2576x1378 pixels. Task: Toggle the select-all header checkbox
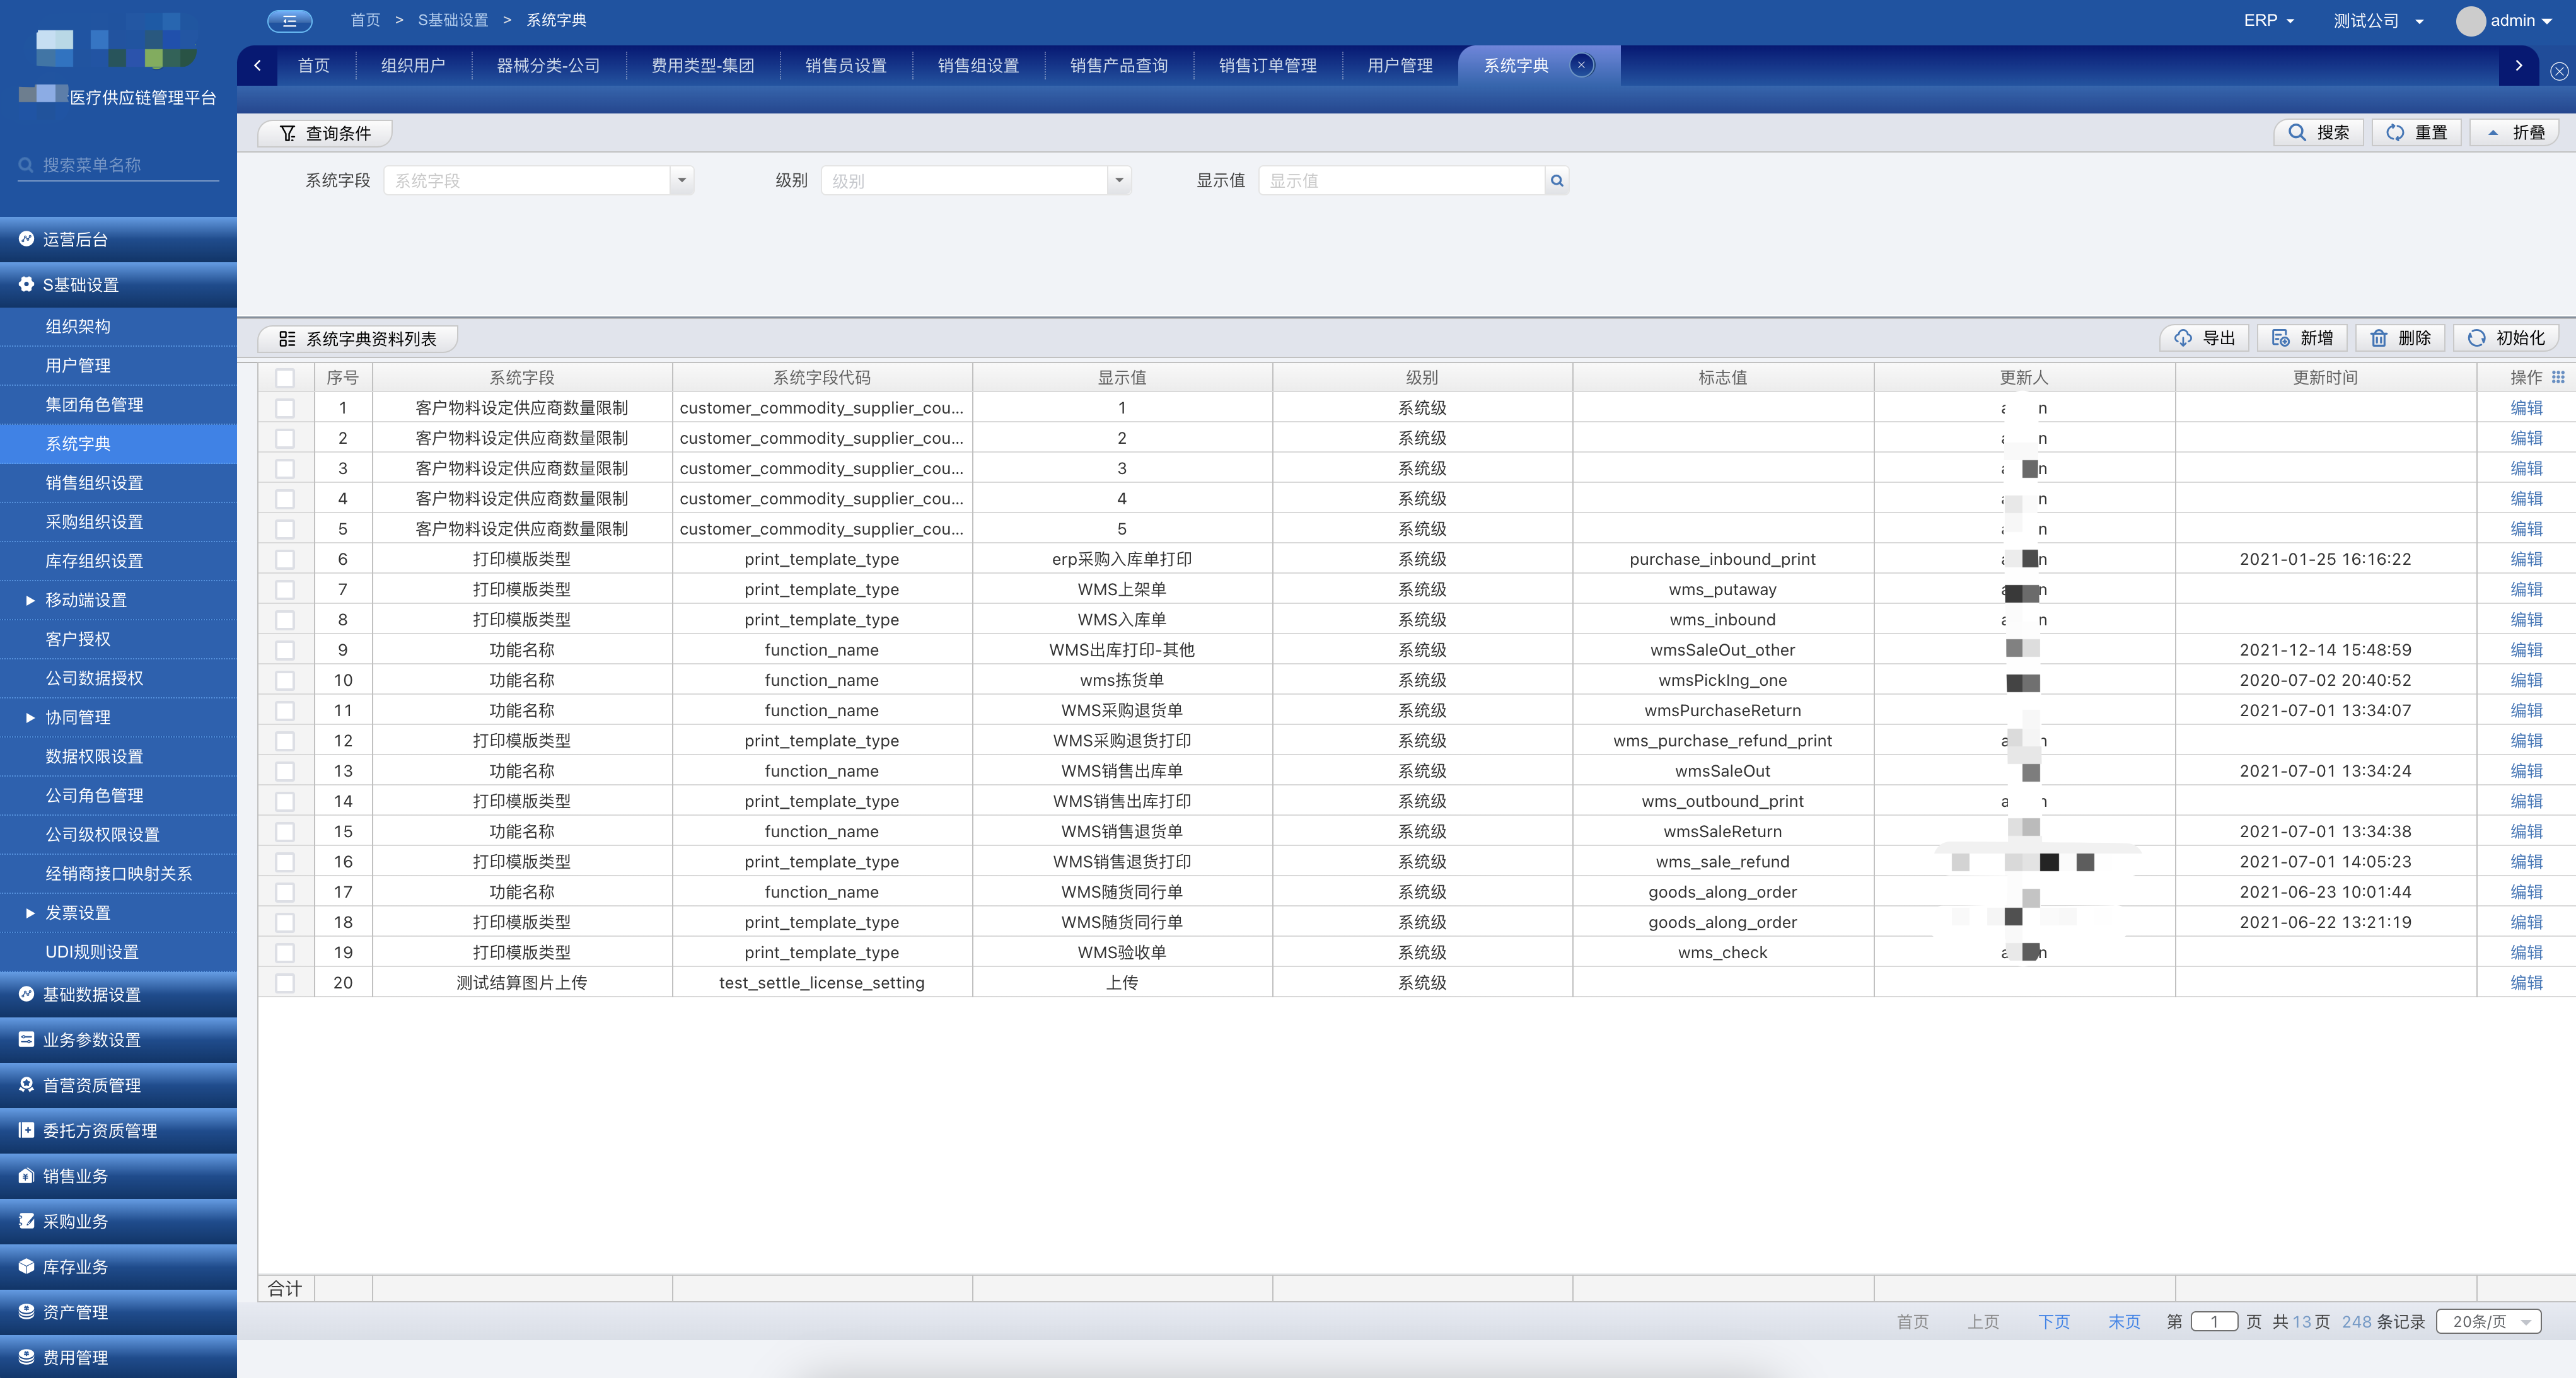[285, 378]
